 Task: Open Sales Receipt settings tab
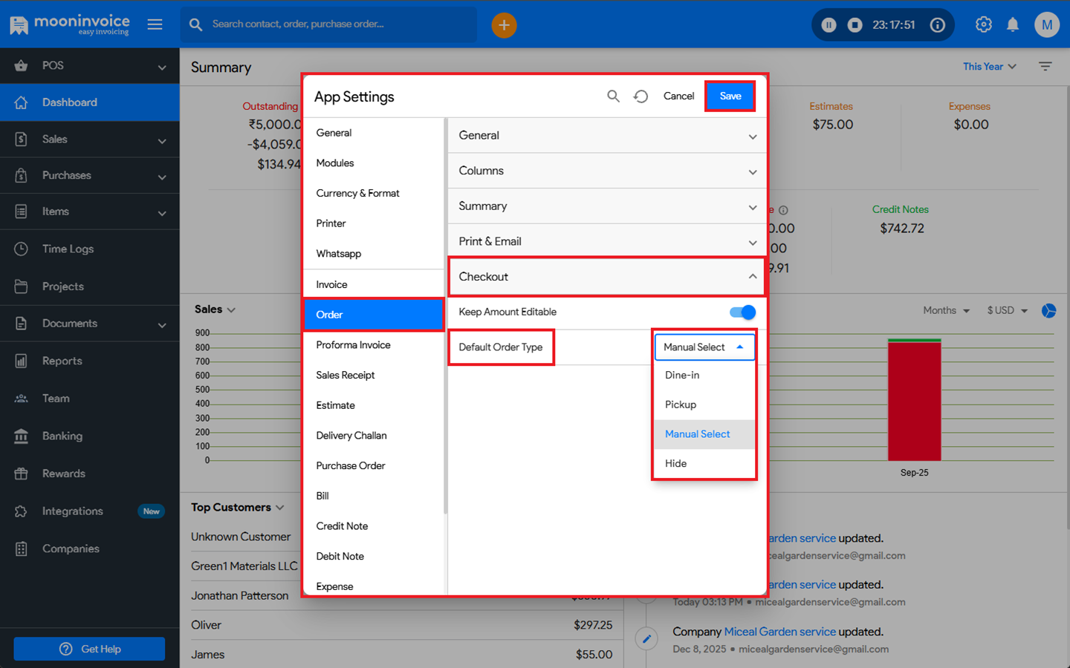(346, 375)
